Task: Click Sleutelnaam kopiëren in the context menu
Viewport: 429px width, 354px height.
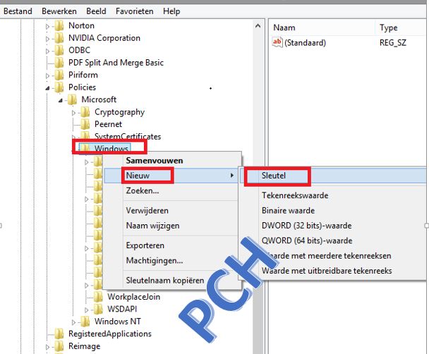Action: click(x=165, y=281)
